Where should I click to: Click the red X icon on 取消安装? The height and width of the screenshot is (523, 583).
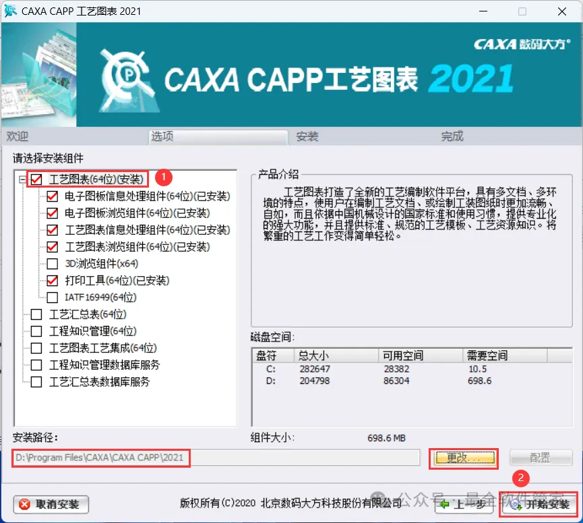click(x=24, y=505)
